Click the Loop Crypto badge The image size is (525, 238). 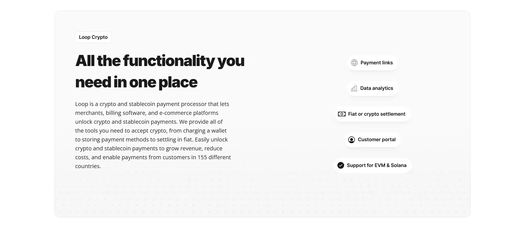pyautogui.click(x=93, y=37)
